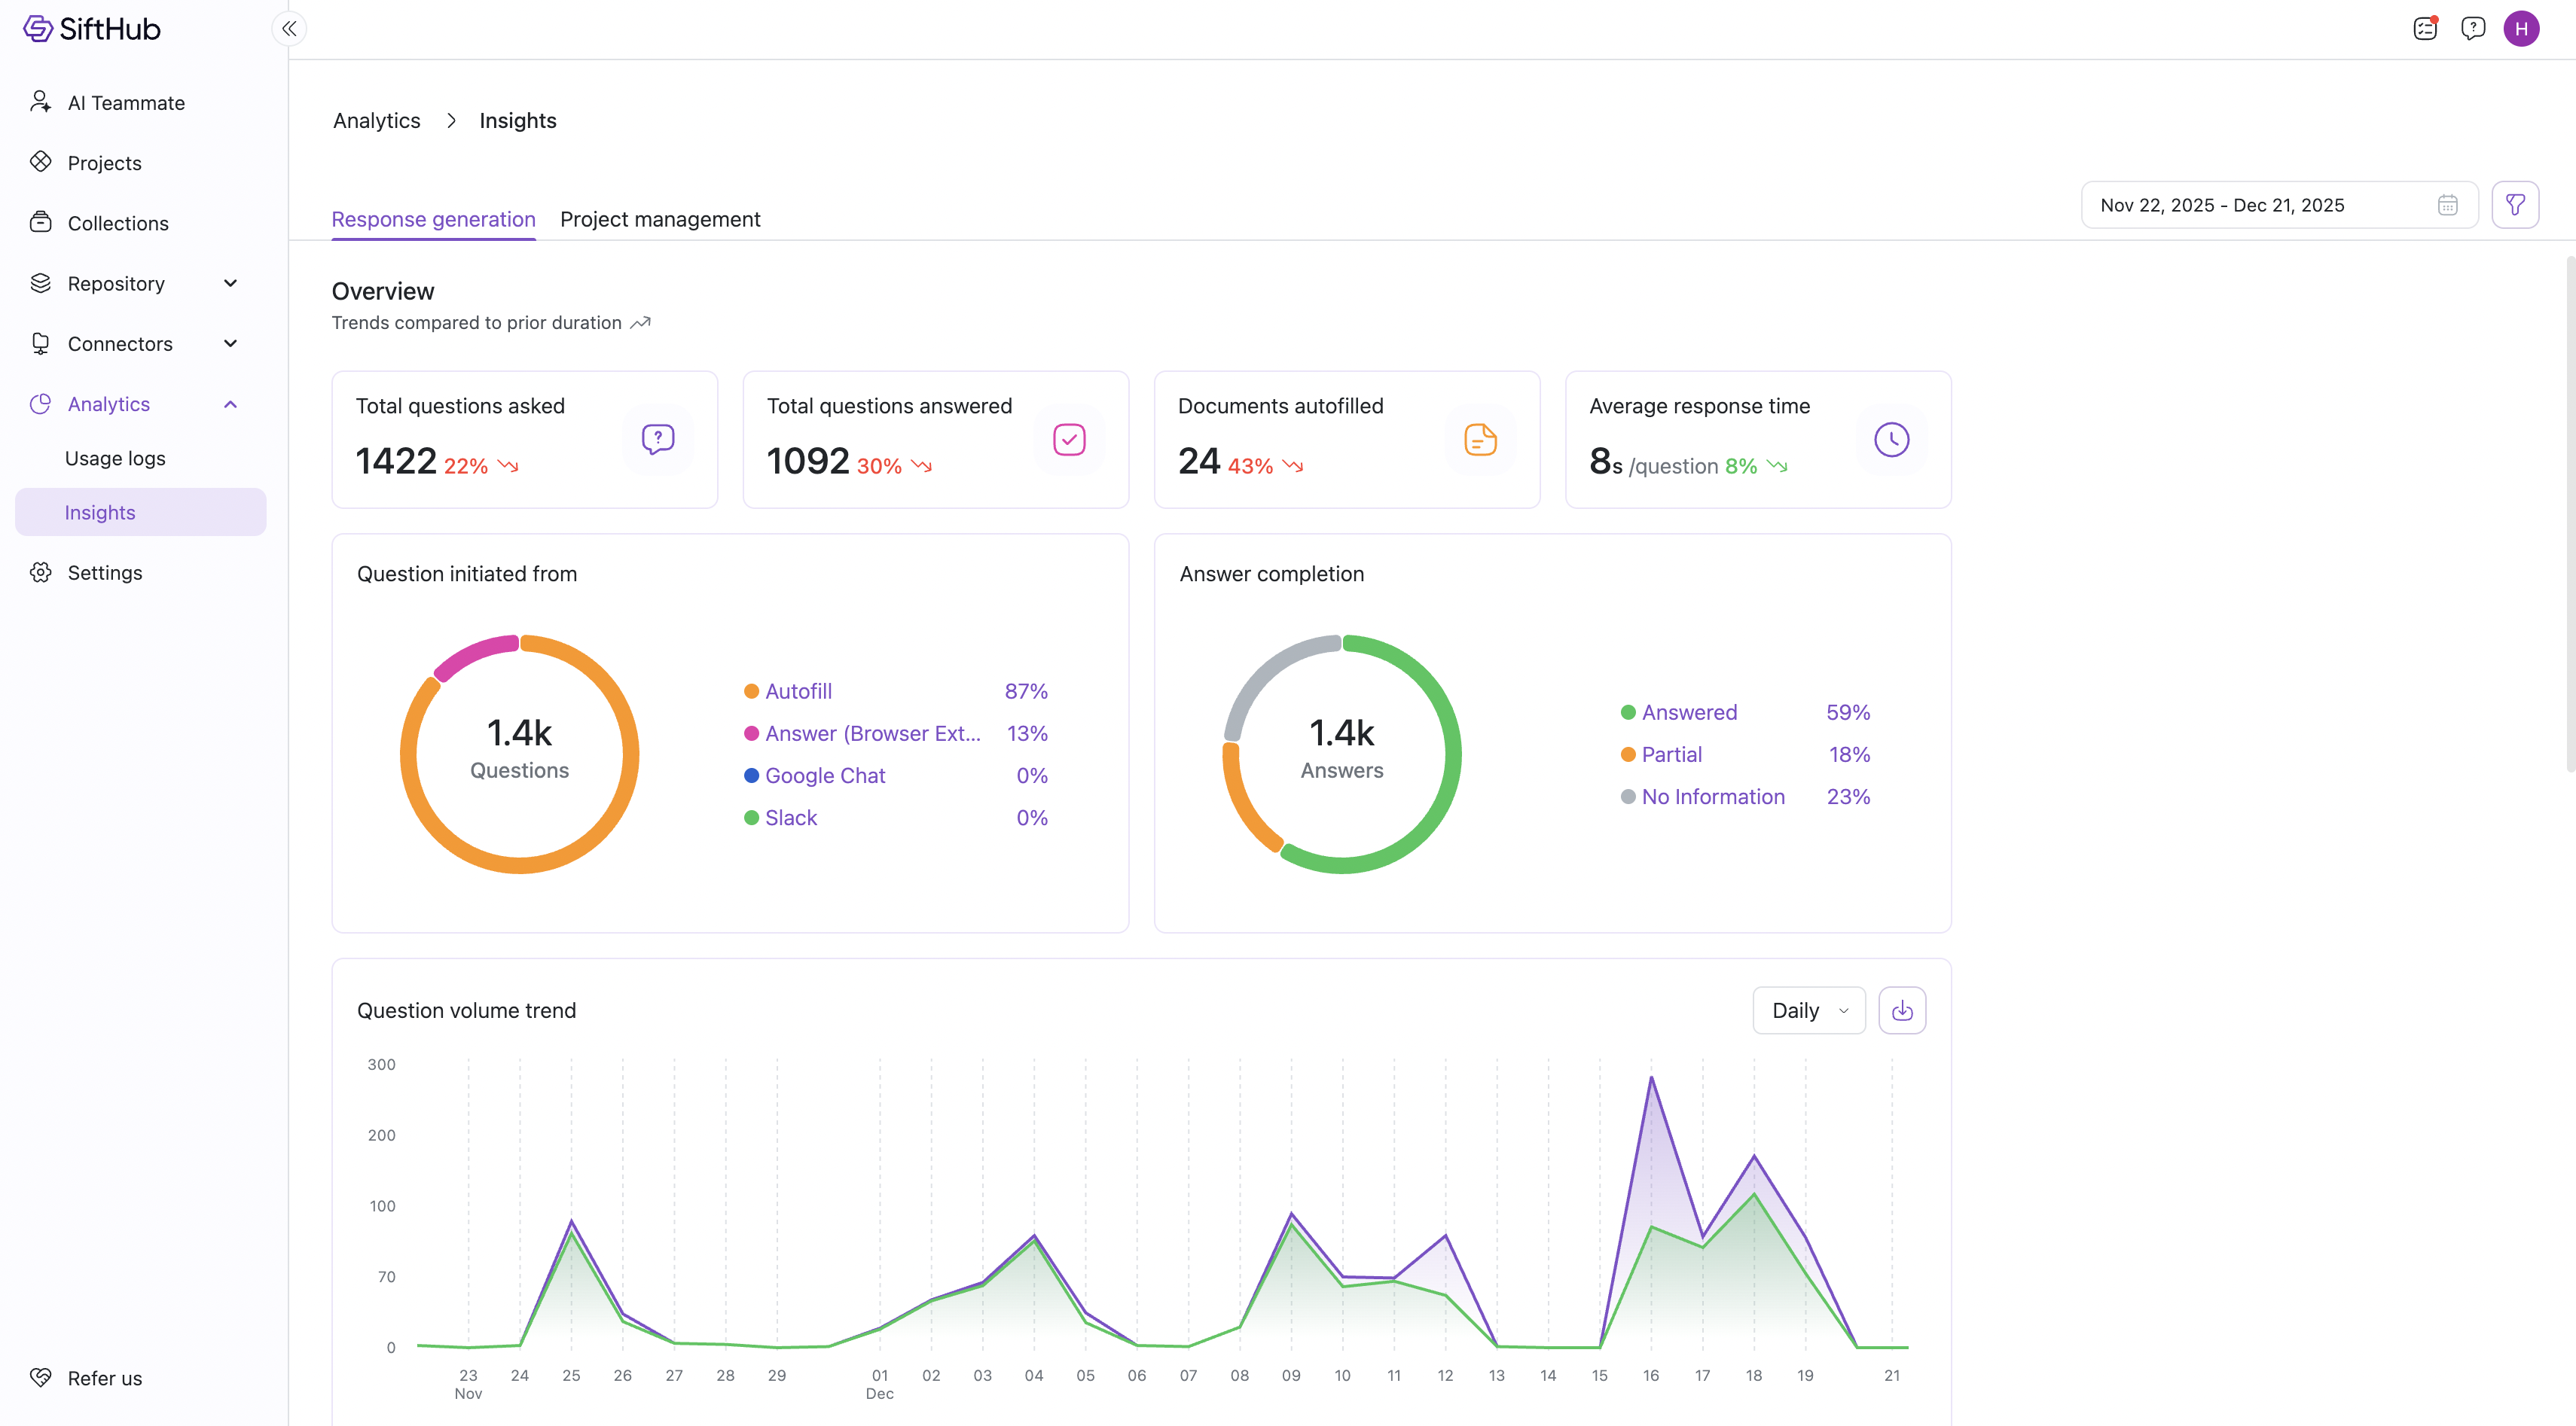This screenshot has width=2576, height=1426.
Task: Open the filter funnel icon
Action: (2515, 205)
